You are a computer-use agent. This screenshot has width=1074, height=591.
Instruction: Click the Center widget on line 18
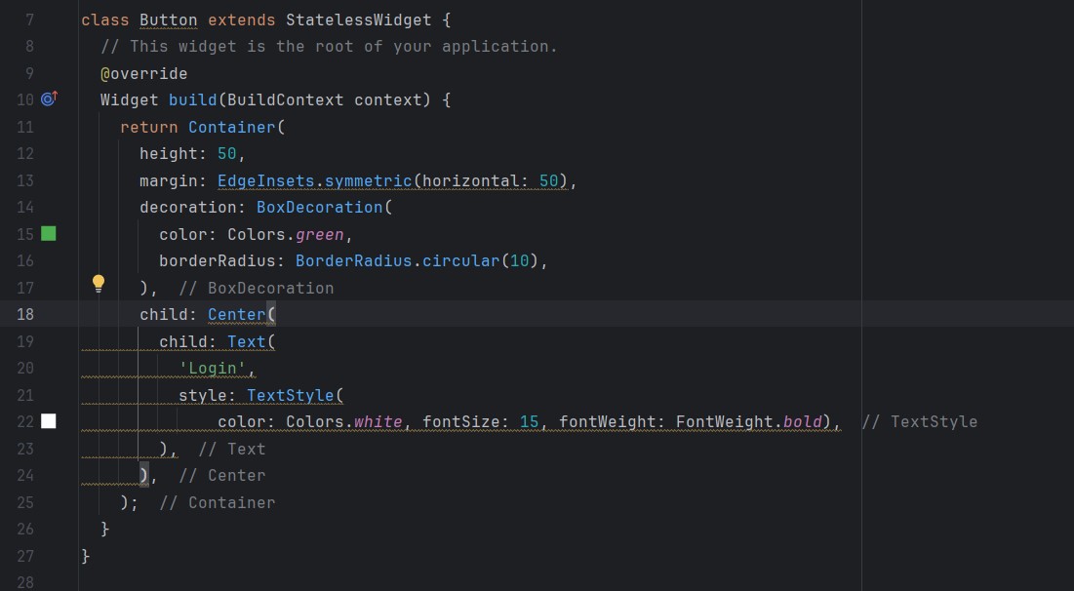tap(237, 314)
